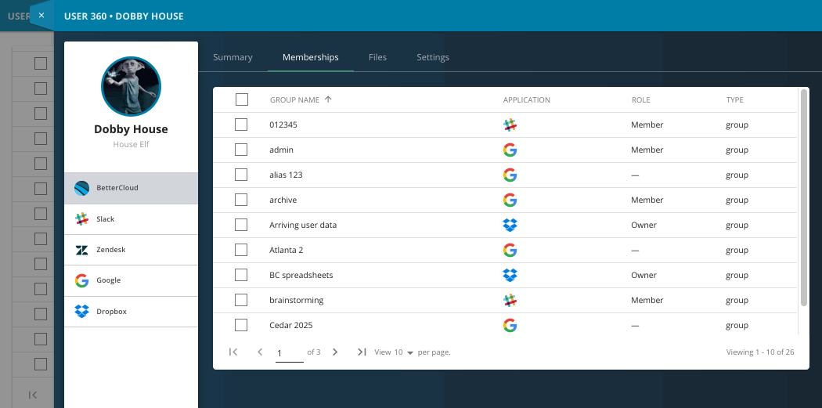Open the Google integration in sidebar
The image size is (822, 408).
pyautogui.click(x=131, y=280)
